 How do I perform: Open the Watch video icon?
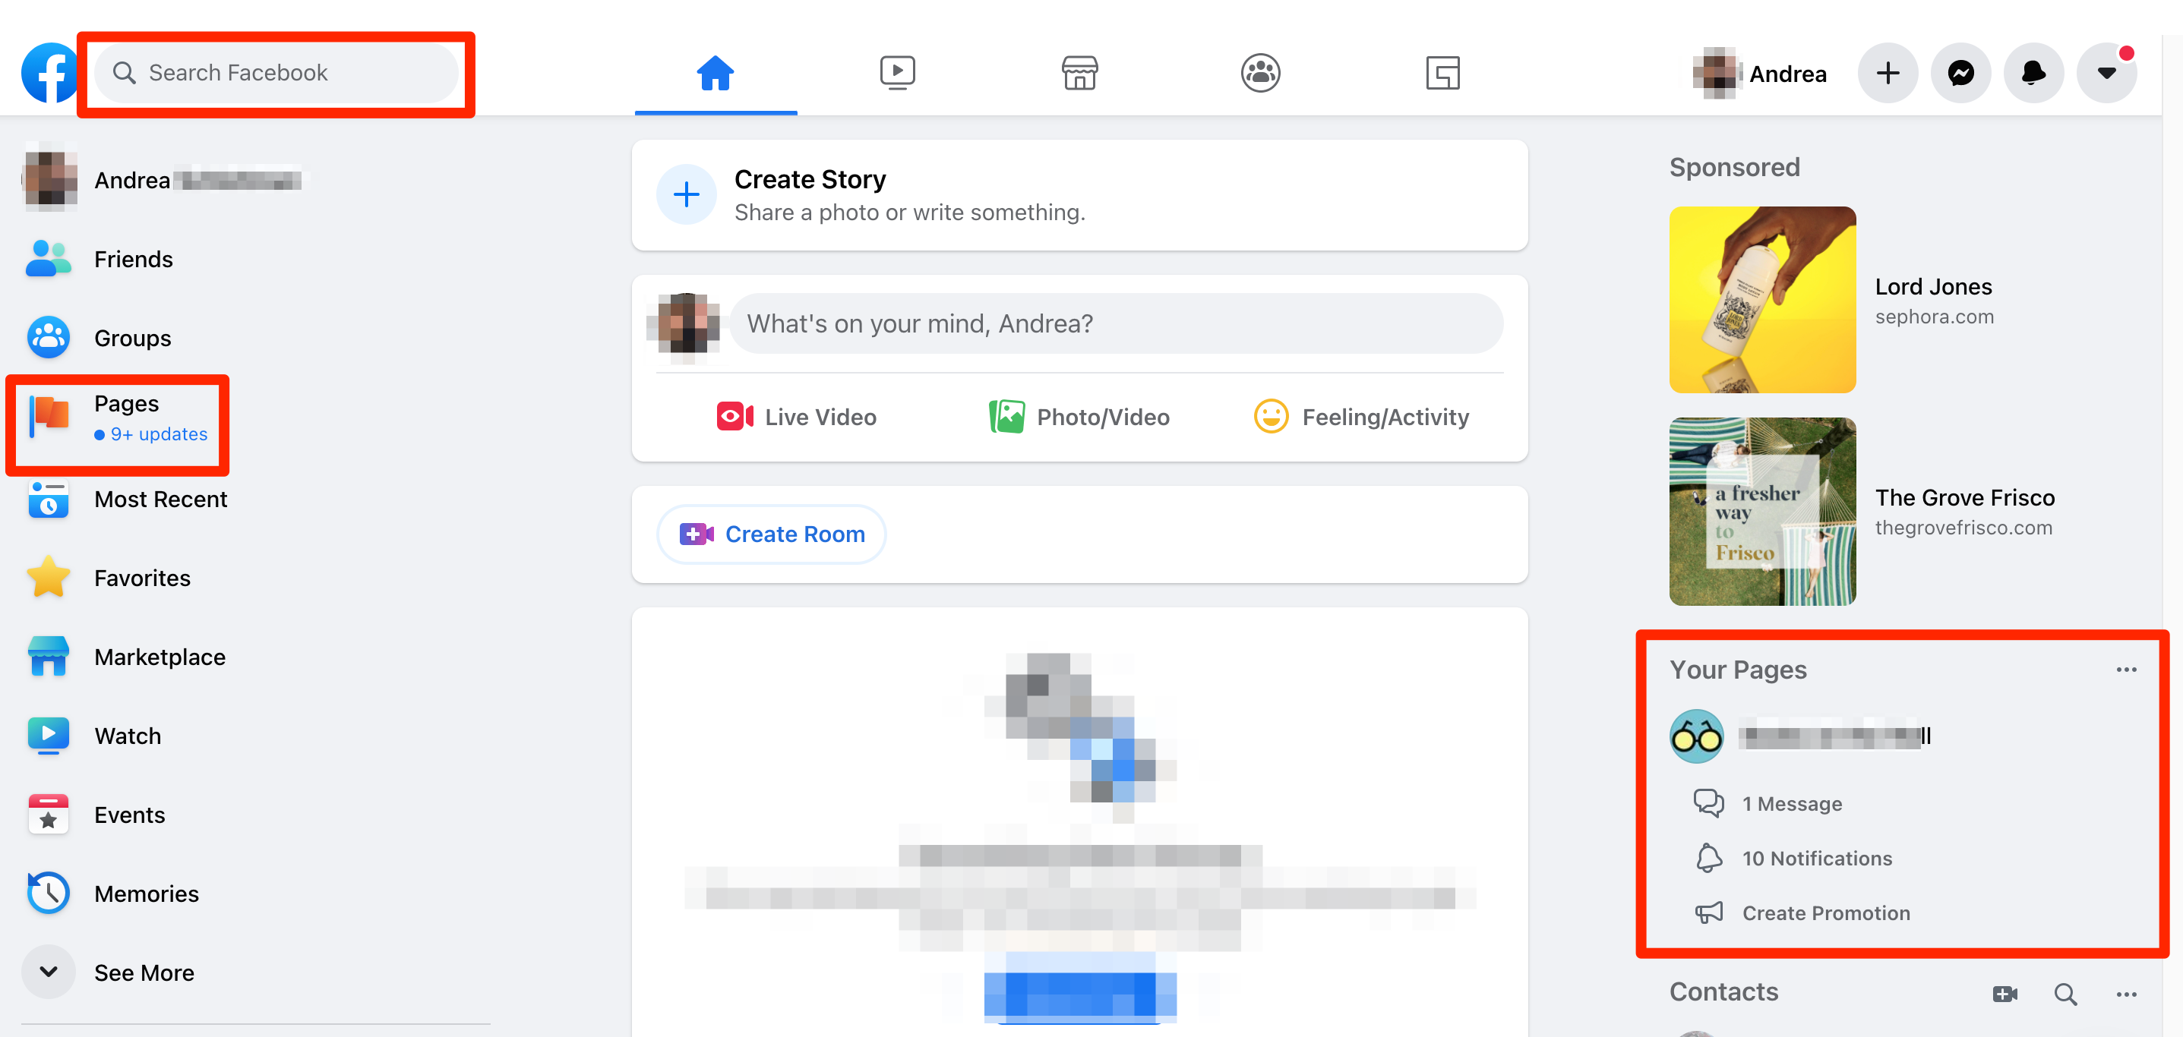point(896,71)
